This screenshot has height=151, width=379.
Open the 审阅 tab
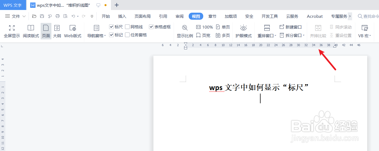[180, 16]
